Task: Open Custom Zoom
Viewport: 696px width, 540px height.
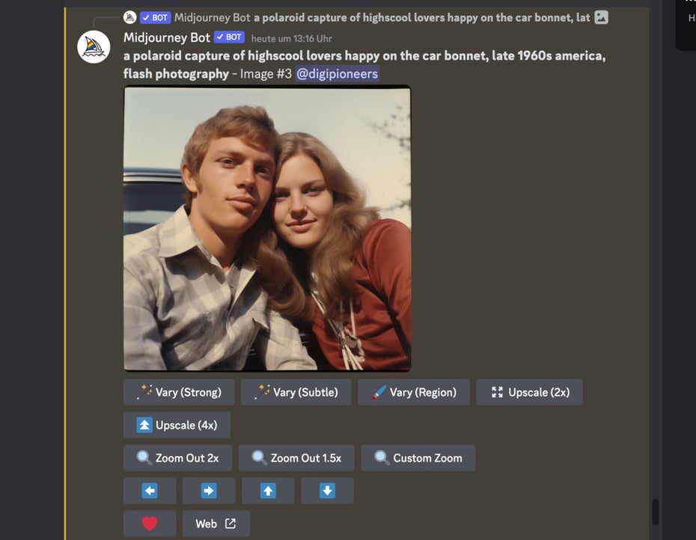Action: pos(418,458)
